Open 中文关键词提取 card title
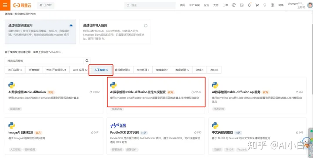 (x=223, y=133)
